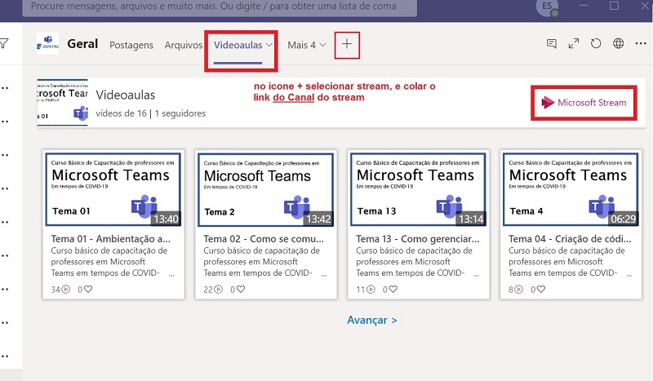This screenshot has height=381, width=653.
Task: Expand description ellipsis on Tema 02 card
Action: (x=324, y=275)
